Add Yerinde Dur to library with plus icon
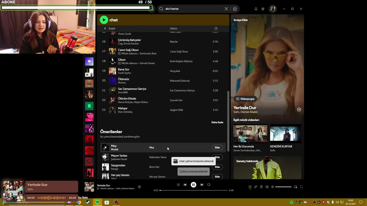Screen dimensions: 367x206 299,110
